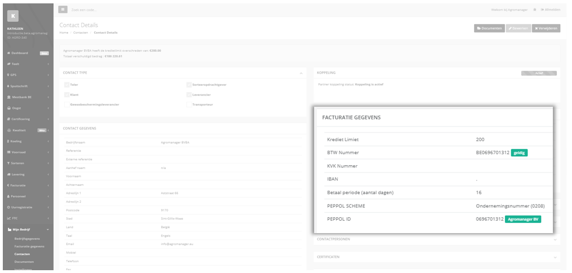Click the Mijn Bedrijf folder icon
572x273 pixels.
click(9, 230)
